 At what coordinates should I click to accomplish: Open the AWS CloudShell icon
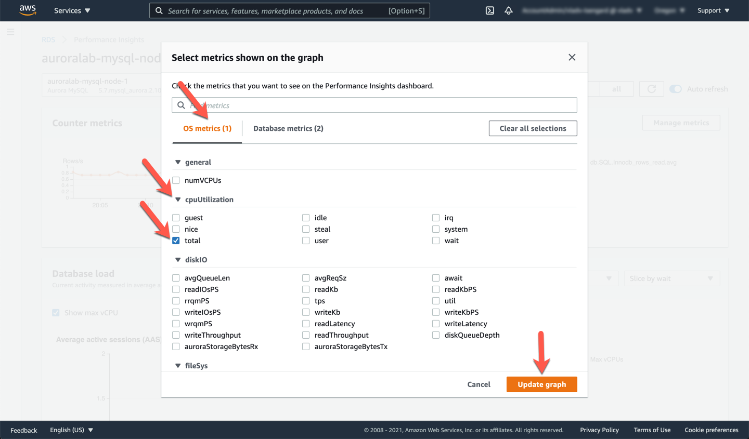pos(489,10)
